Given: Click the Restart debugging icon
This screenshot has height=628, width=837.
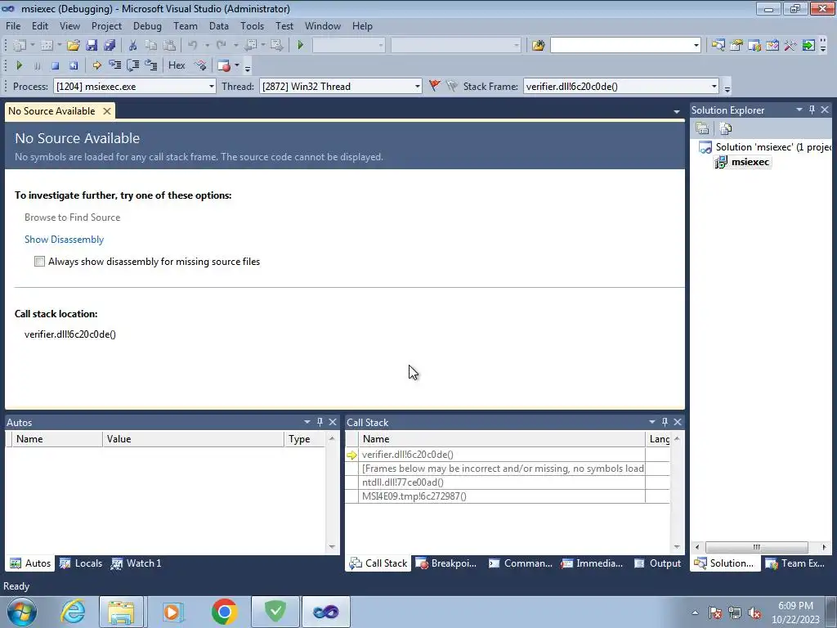Looking at the screenshot, I should coord(73,65).
